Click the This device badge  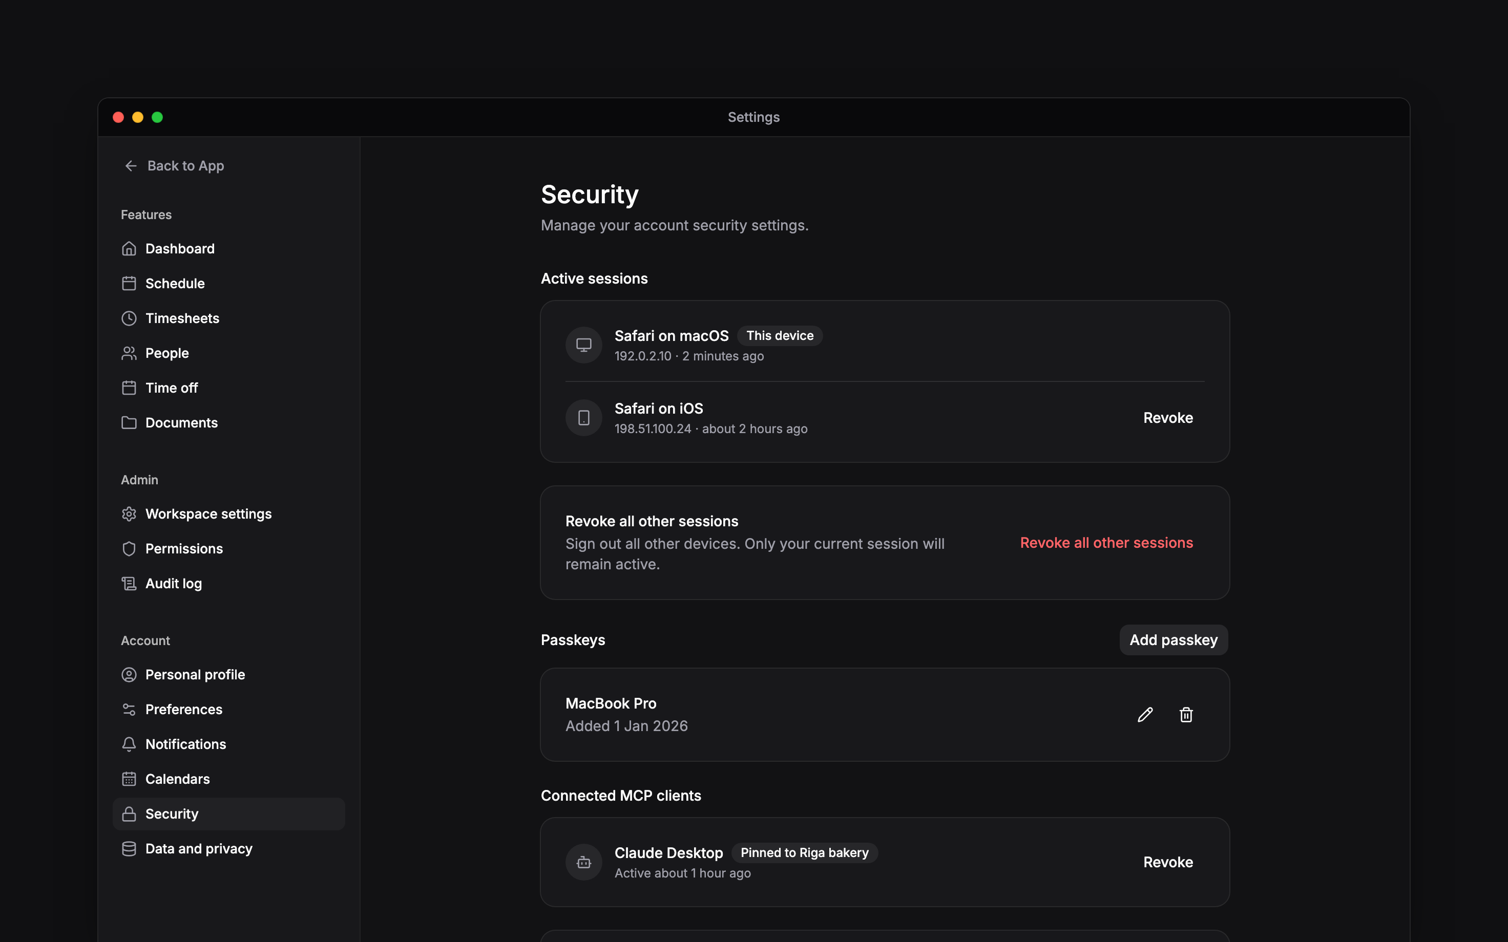(x=780, y=336)
